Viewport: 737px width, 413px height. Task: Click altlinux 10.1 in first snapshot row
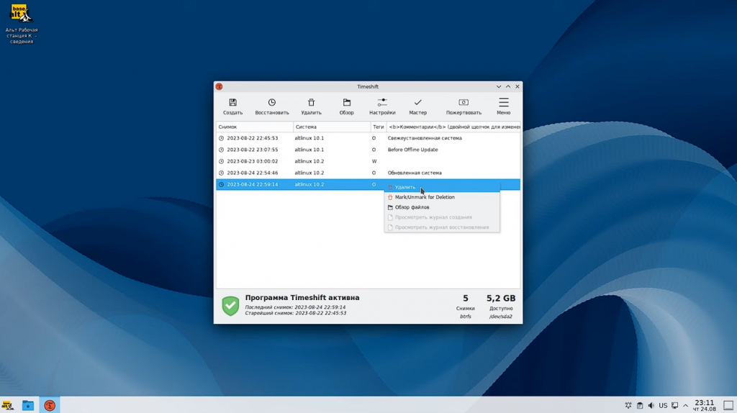click(309, 138)
